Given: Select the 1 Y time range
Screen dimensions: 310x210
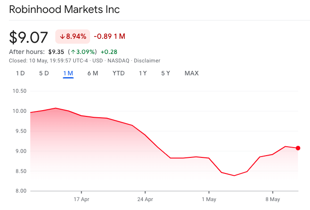Looking at the screenshot, I should click(x=143, y=73).
